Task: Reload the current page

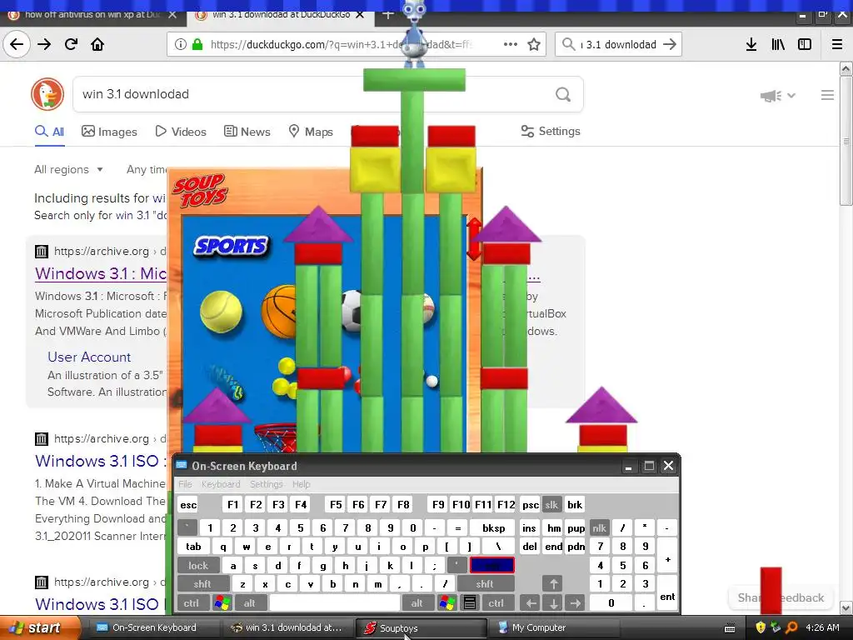Action: (x=71, y=44)
